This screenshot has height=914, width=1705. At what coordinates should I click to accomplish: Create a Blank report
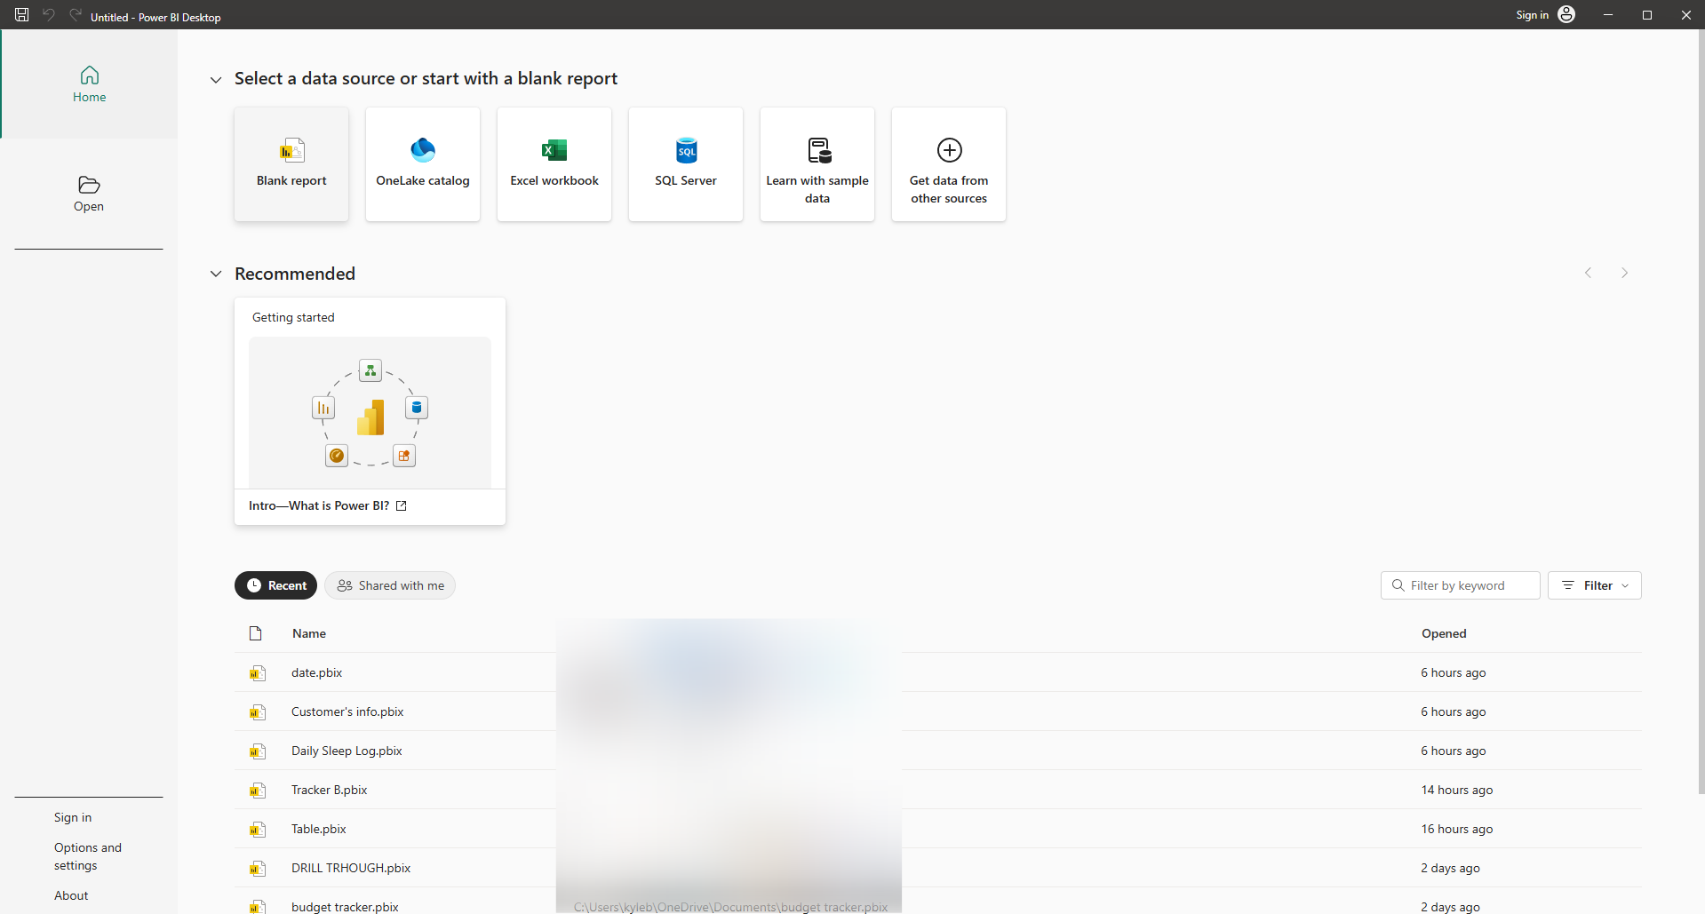(x=291, y=164)
